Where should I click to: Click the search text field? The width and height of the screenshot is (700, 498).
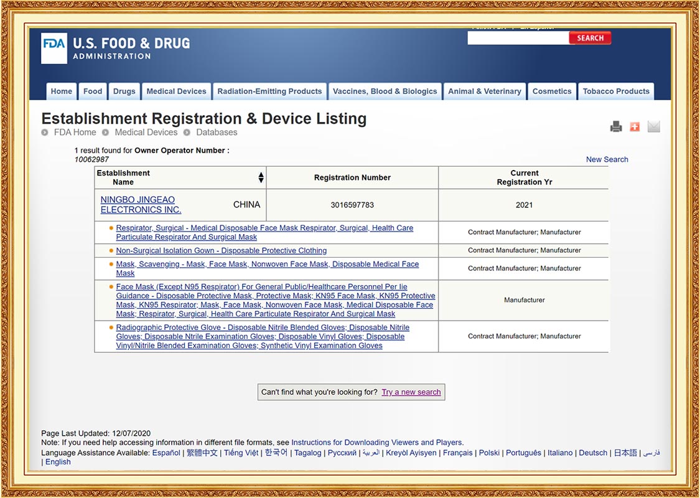coord(518,39)
